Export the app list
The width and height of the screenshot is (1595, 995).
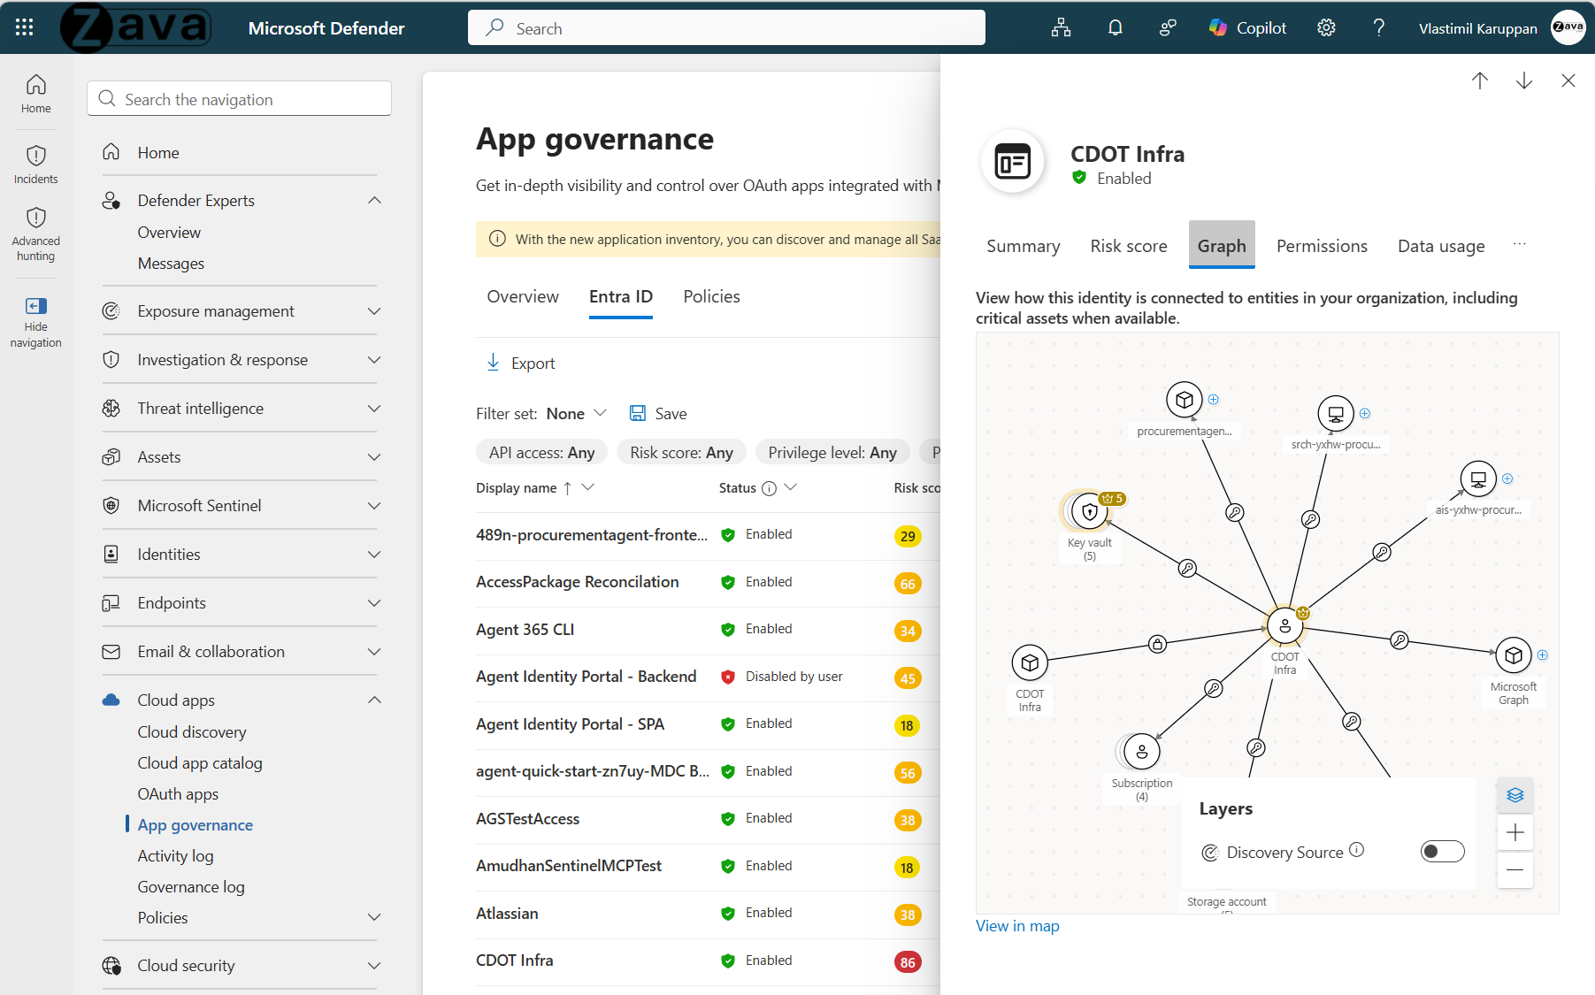[x=521, y=364]
